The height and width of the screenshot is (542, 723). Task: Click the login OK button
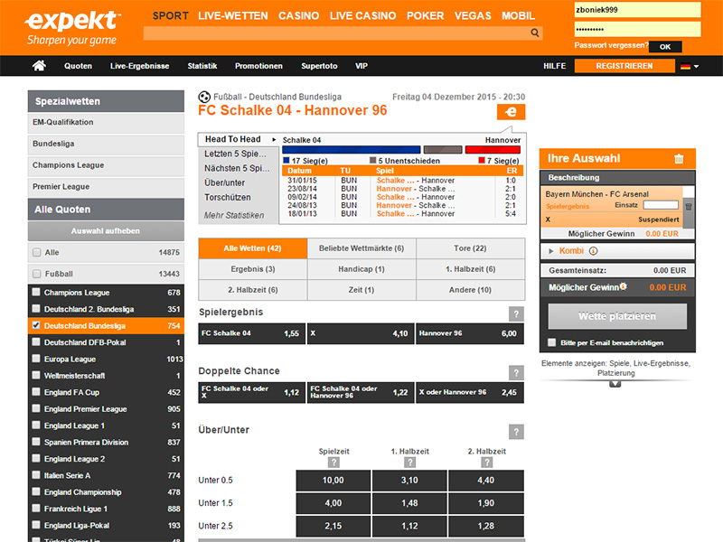coord(665,47)
